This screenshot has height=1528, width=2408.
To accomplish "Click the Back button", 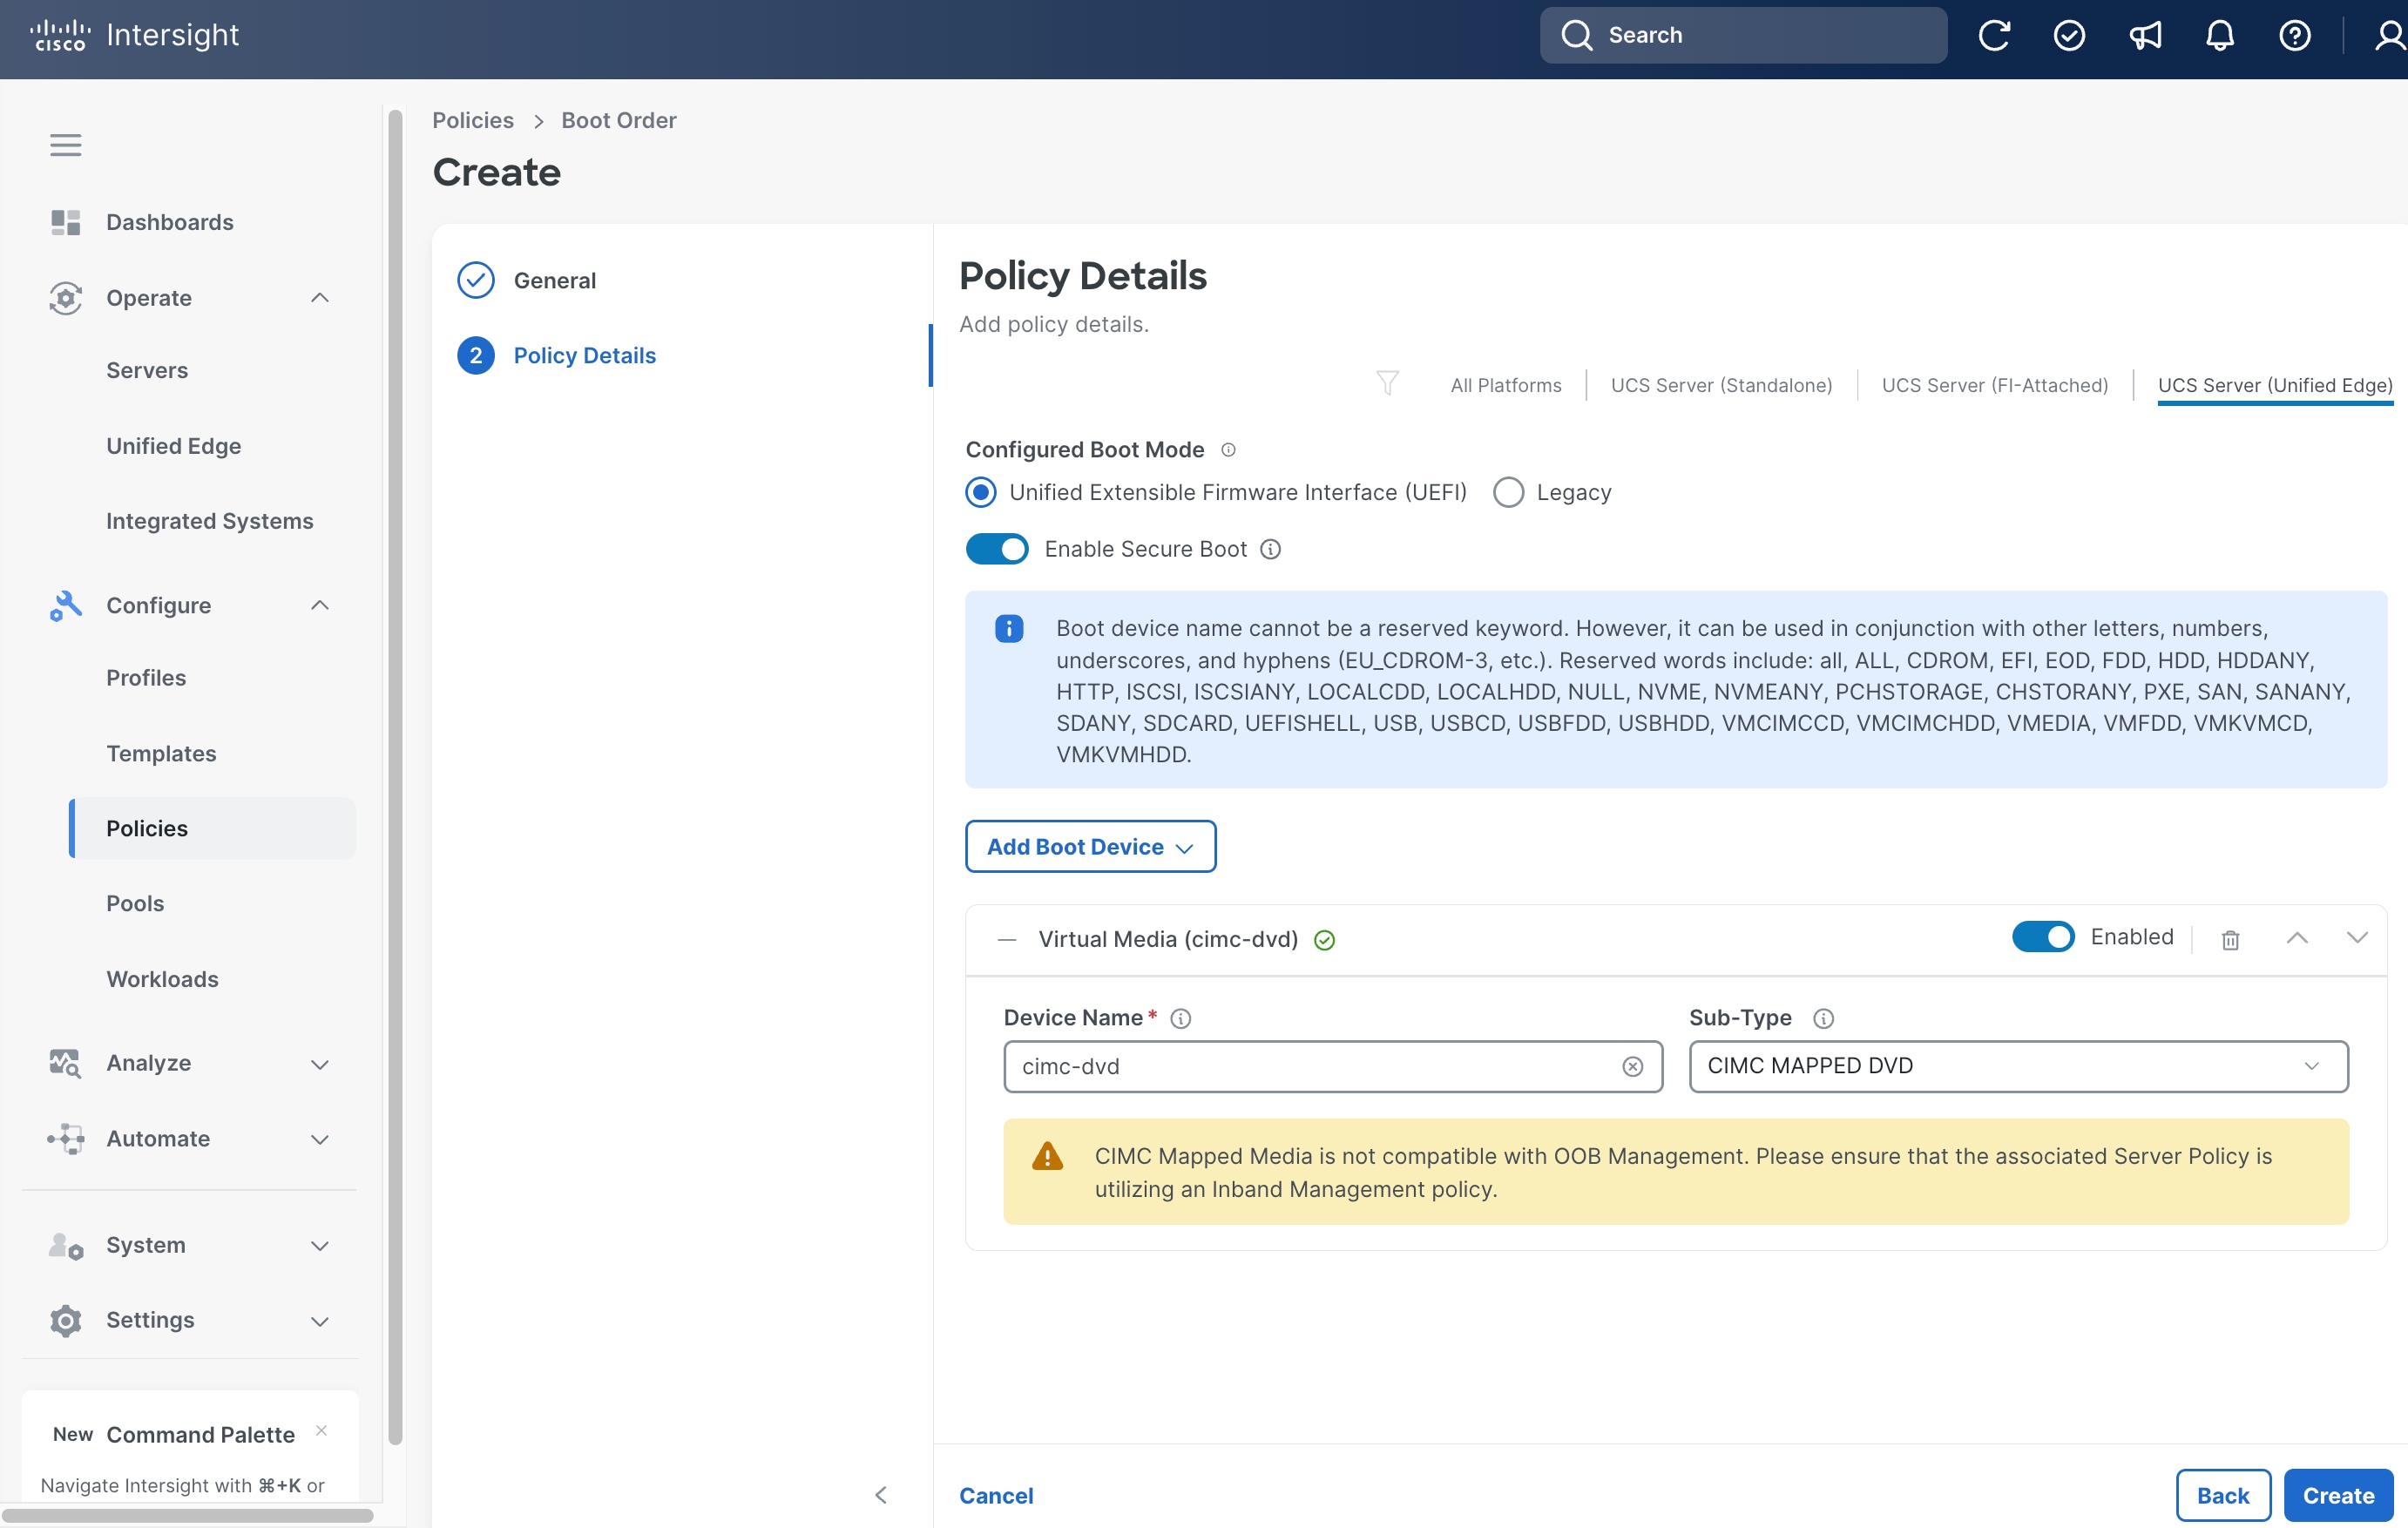I will click(x=2222, y=1496).
